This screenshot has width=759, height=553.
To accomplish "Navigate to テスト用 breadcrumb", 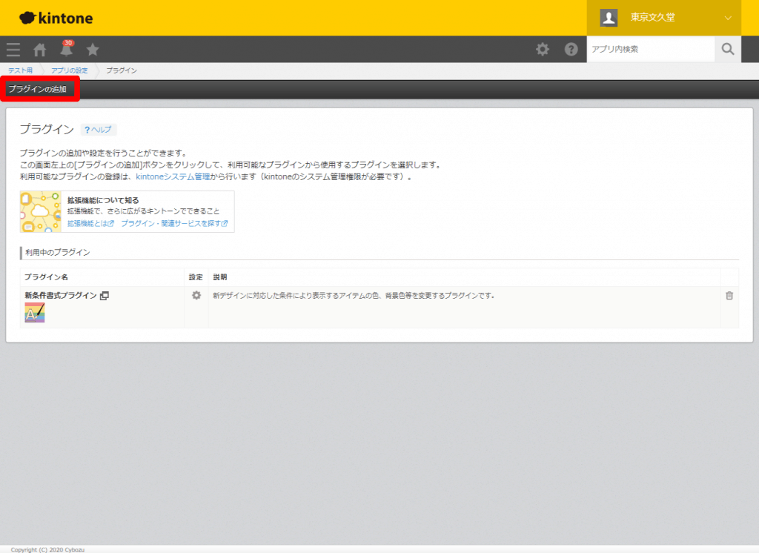I will [21, 70].
